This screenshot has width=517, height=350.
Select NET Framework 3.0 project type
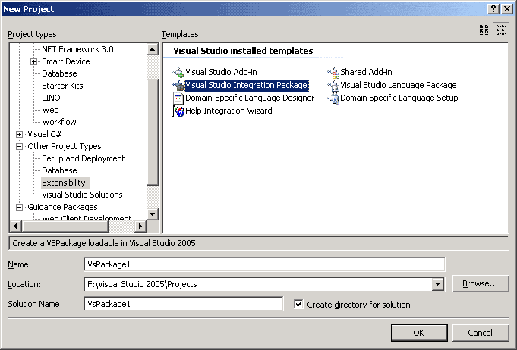pyautogui.click(x=77, y=49)
